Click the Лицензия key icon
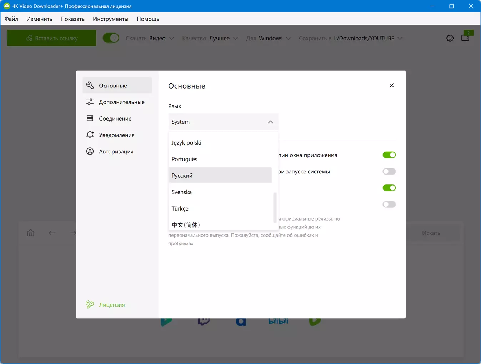Viewport: 481px width, 364px height. point(90,304)
